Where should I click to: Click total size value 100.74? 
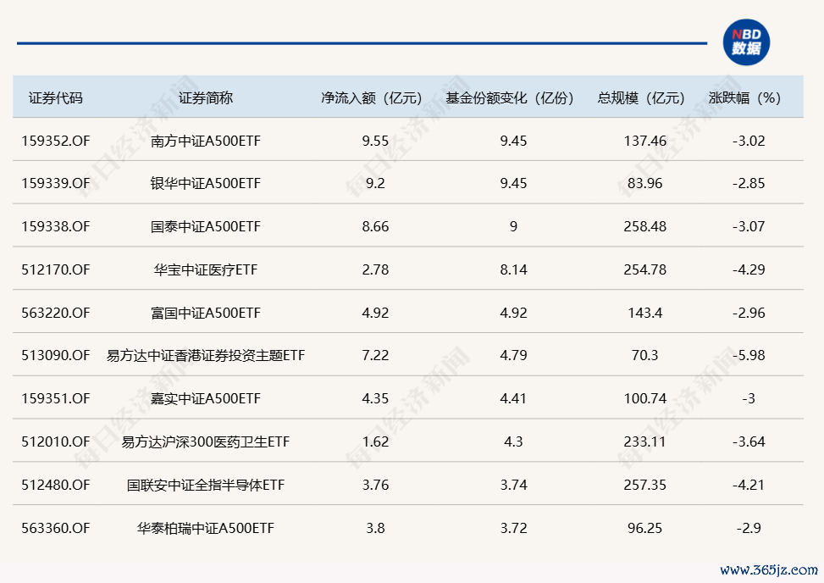644,398
